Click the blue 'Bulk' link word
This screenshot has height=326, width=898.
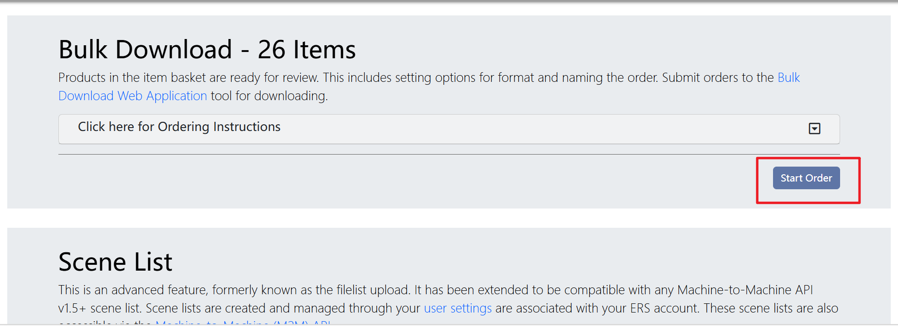coord(788,78)
